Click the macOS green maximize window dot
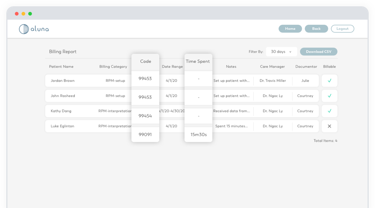 [30, 14]
